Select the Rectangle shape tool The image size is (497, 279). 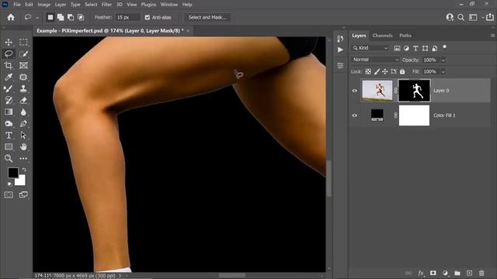coord(9,146)
